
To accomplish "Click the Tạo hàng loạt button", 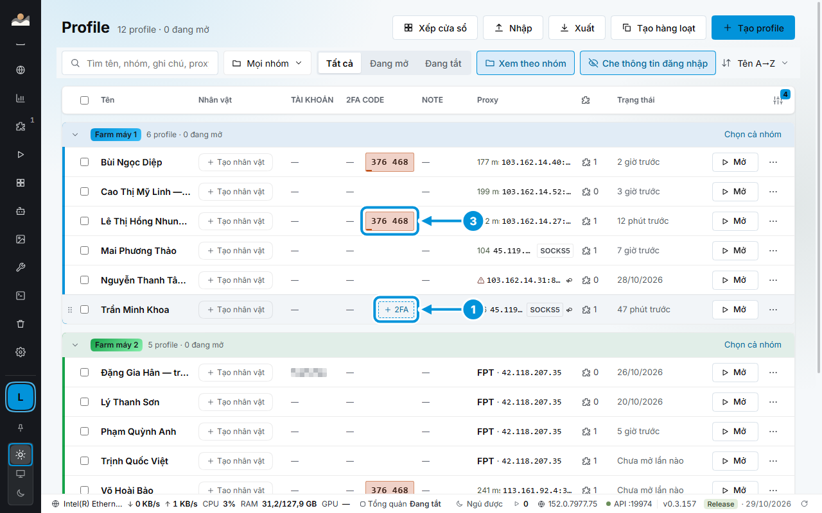I will (x=659, y=28).
